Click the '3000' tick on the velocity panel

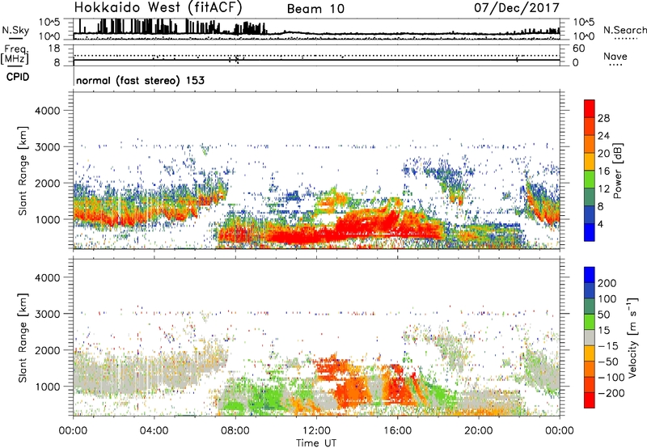[47, 314]
